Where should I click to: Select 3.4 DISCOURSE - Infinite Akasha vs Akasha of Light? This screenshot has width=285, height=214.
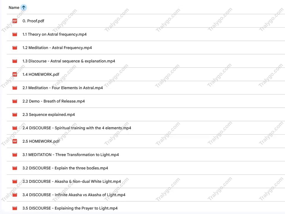74,195
